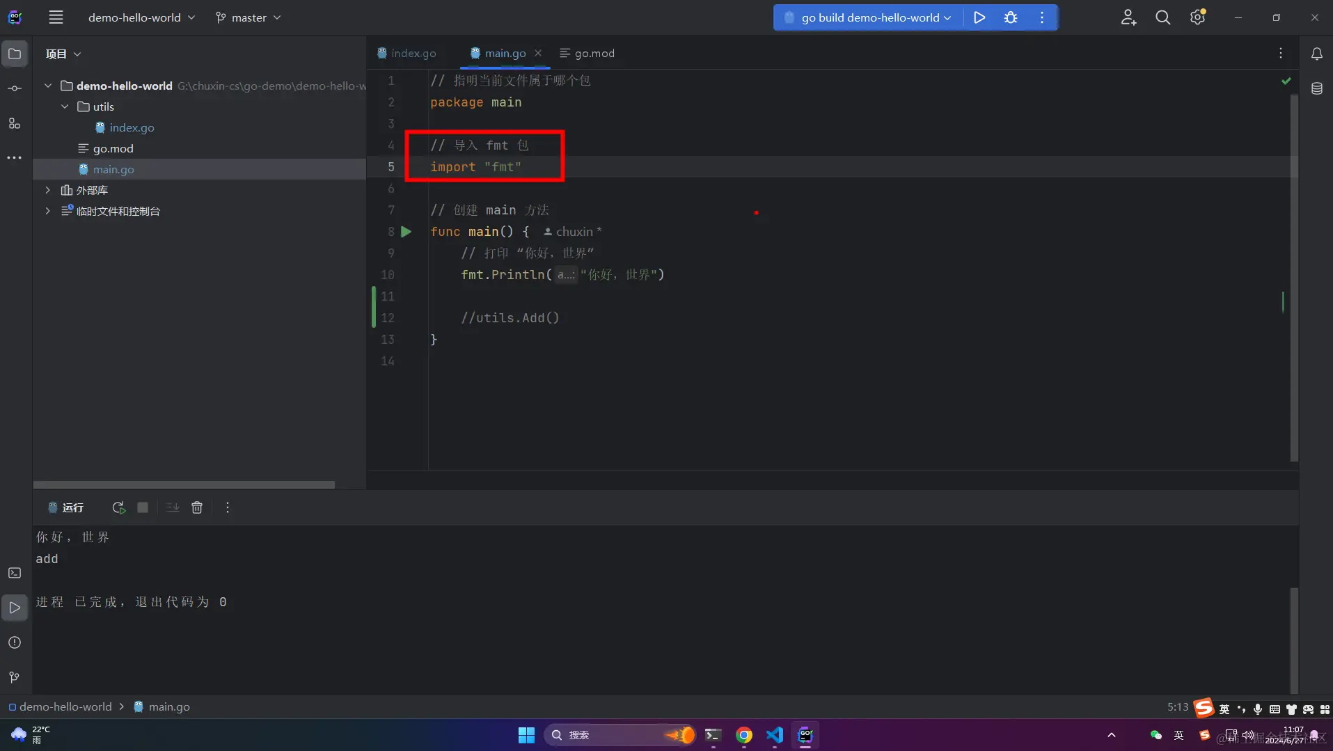Click the inspection checkmark in editor
This screenshot has height=751, width=1333.
pyautogui.click(x=1286, y=81)
